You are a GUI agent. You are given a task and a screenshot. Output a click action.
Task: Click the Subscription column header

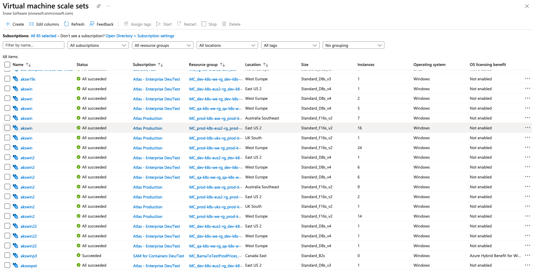click(144, 65)
